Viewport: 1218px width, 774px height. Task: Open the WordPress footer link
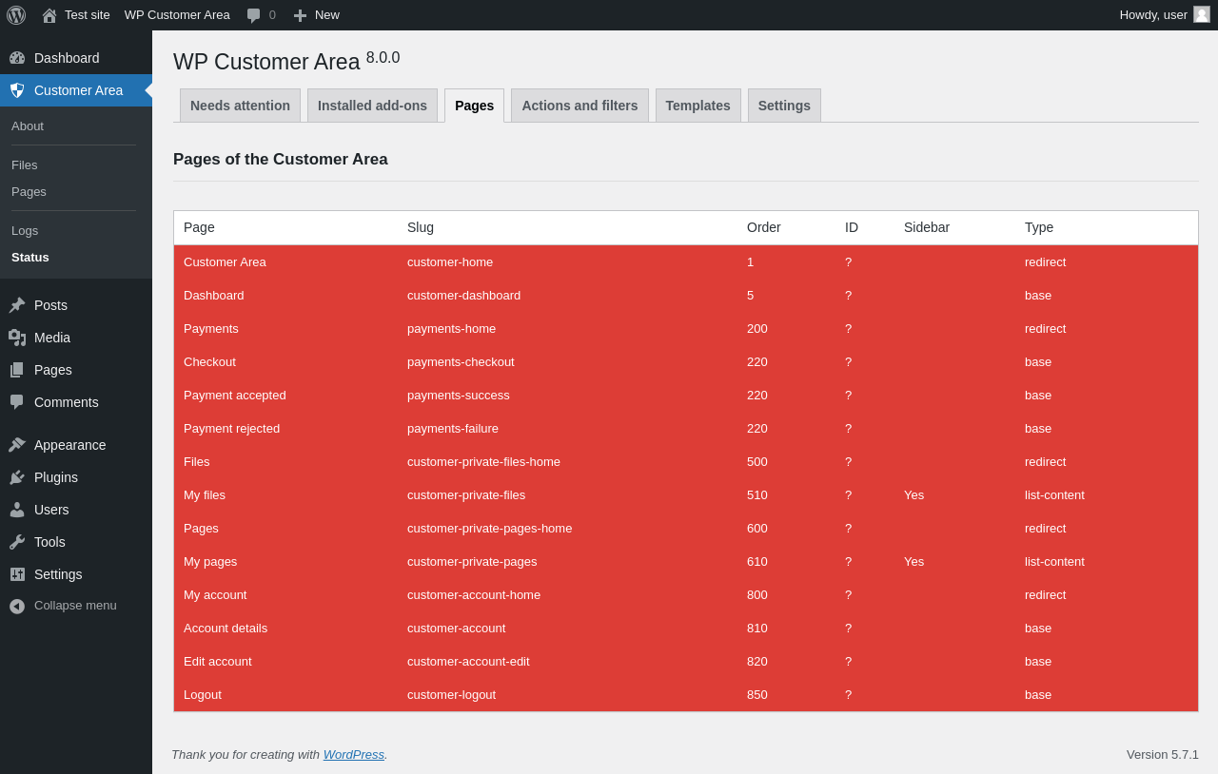pyautogui.click(x=353, y=754)
